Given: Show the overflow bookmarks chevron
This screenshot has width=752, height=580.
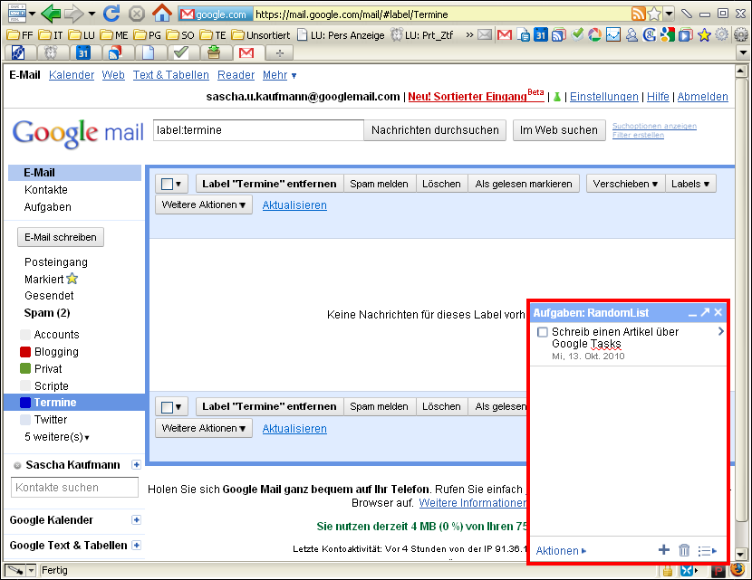Looking at the screenshot, I should 469,35.
